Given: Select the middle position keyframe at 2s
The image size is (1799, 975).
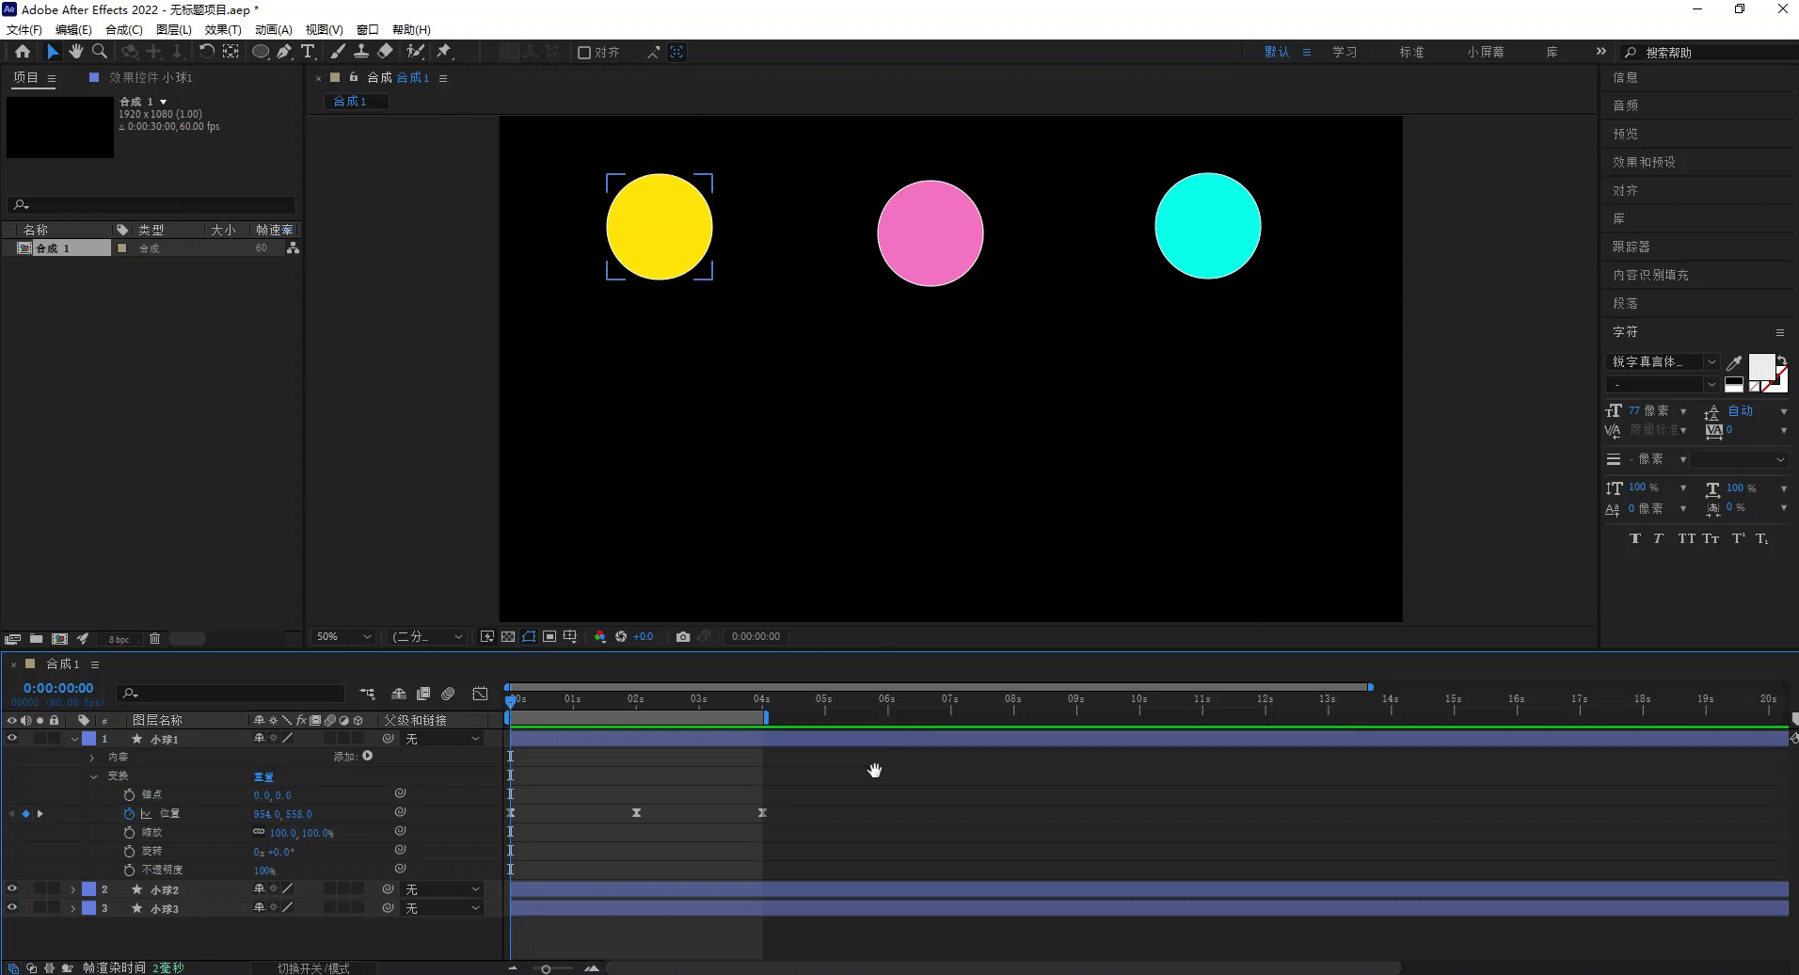Looking at the screenshot, I should click(x=637, y=813).
